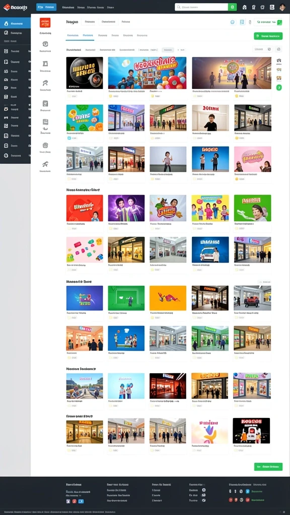Open the wide banner thumbnail with colorful balls
The width and height of the screenshot is (290, 515).
[x=147, y=72]
